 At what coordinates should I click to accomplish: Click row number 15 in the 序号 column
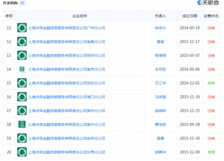[9, 83]
